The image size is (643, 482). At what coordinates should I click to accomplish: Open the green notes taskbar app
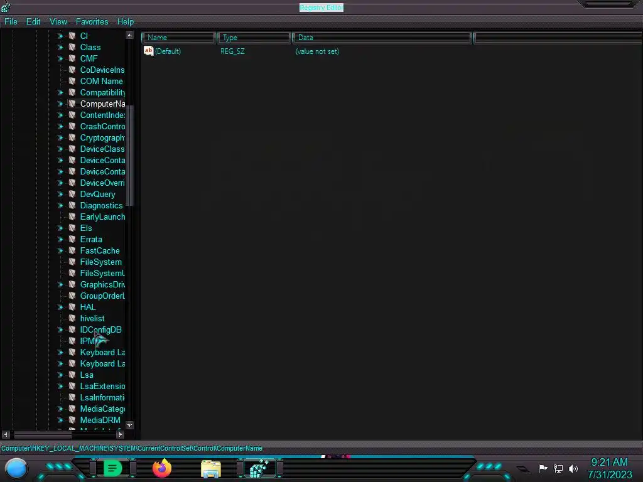[113, 468]
